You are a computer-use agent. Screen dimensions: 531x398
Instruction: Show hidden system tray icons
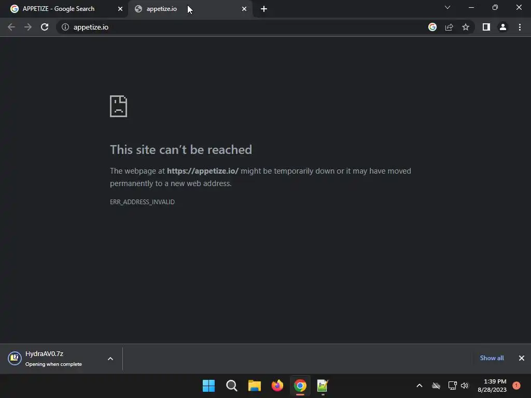[419, 386]
